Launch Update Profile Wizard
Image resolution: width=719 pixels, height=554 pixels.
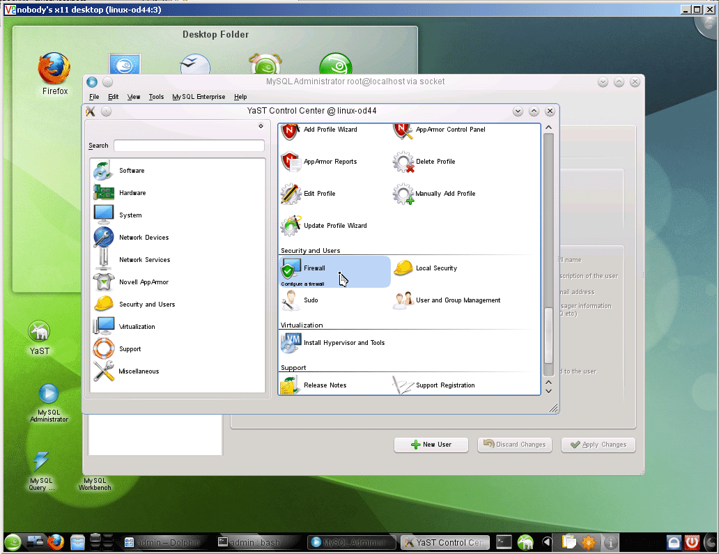click(324, 226)
